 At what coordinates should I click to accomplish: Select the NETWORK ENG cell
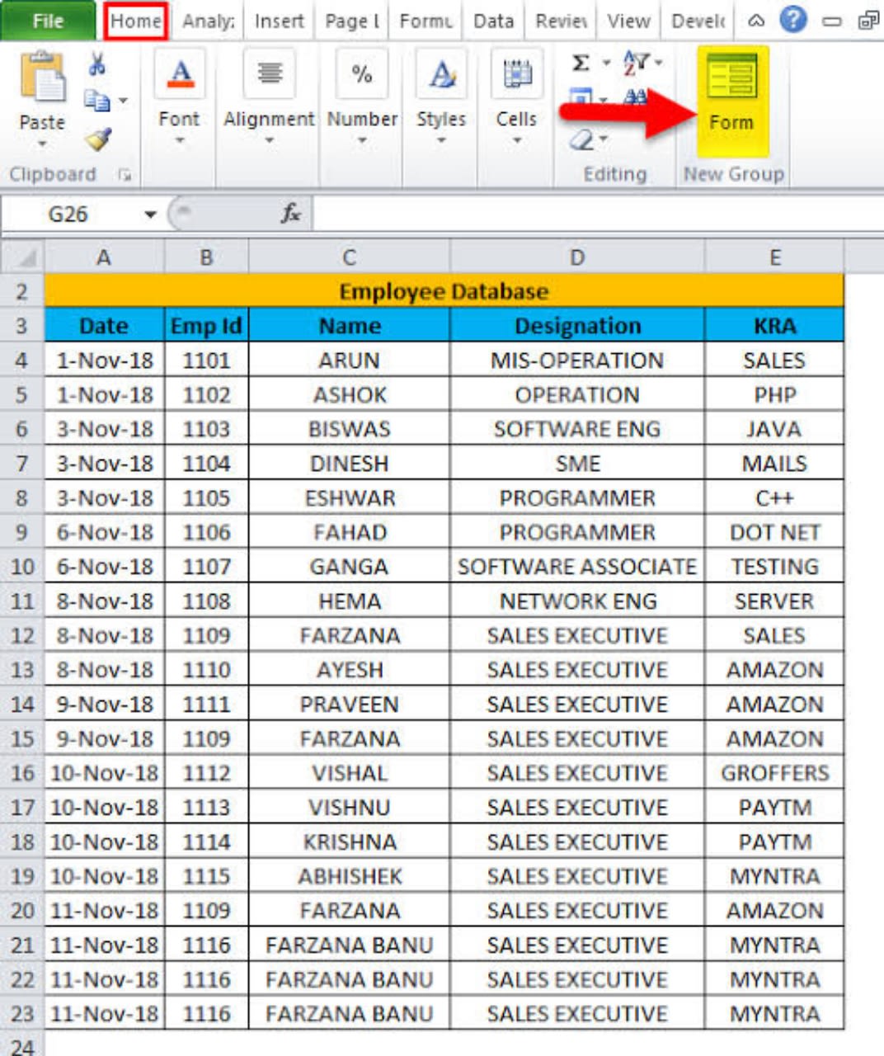coord(577,601)
